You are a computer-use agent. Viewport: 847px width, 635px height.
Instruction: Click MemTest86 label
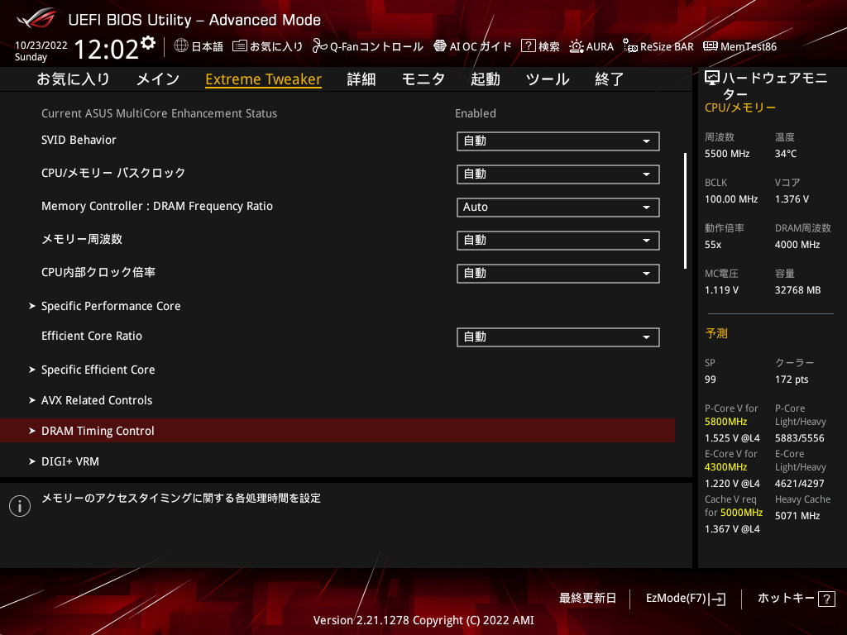click(748, 46)
